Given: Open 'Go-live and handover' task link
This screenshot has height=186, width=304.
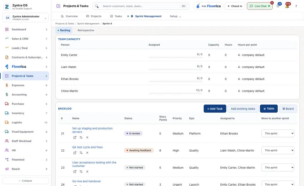Looking at the screenshot, I should (x=86, y=181).
